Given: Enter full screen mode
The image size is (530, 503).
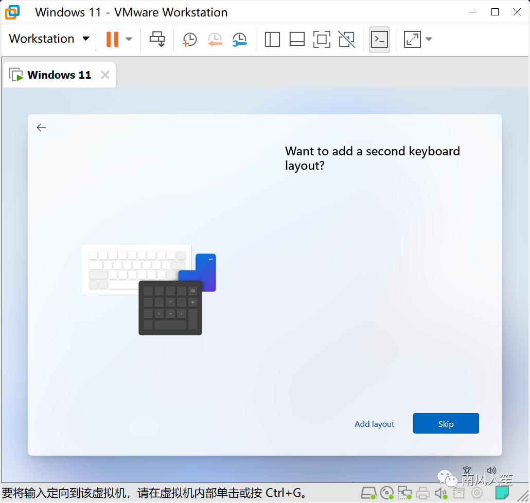Looking at the screenshot, I should tap(322, 39).
